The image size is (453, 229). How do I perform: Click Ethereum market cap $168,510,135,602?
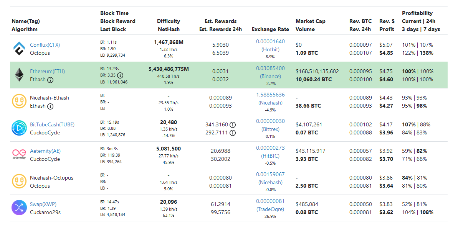pyautogui.click(x=317, y=72)
